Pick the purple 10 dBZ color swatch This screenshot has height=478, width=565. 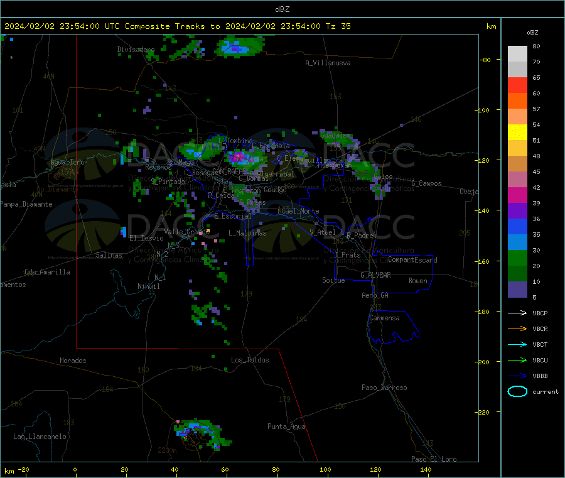517,289
